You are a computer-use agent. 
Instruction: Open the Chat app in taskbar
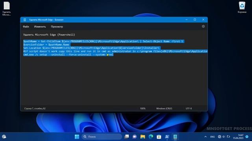(135, 137)
